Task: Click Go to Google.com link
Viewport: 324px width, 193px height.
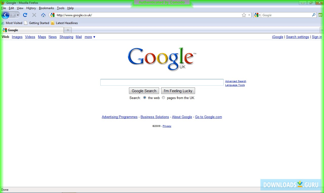Action: click(208, 117)
